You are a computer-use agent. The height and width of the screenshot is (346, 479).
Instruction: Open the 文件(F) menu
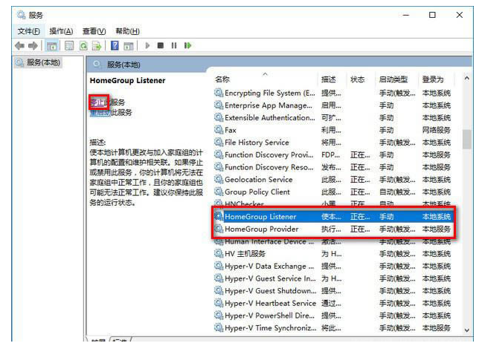click(x=29, y=31)
